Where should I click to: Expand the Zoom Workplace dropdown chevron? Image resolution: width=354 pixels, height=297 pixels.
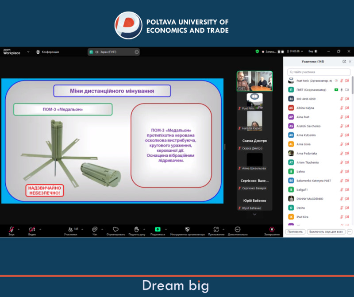(28, 52)
